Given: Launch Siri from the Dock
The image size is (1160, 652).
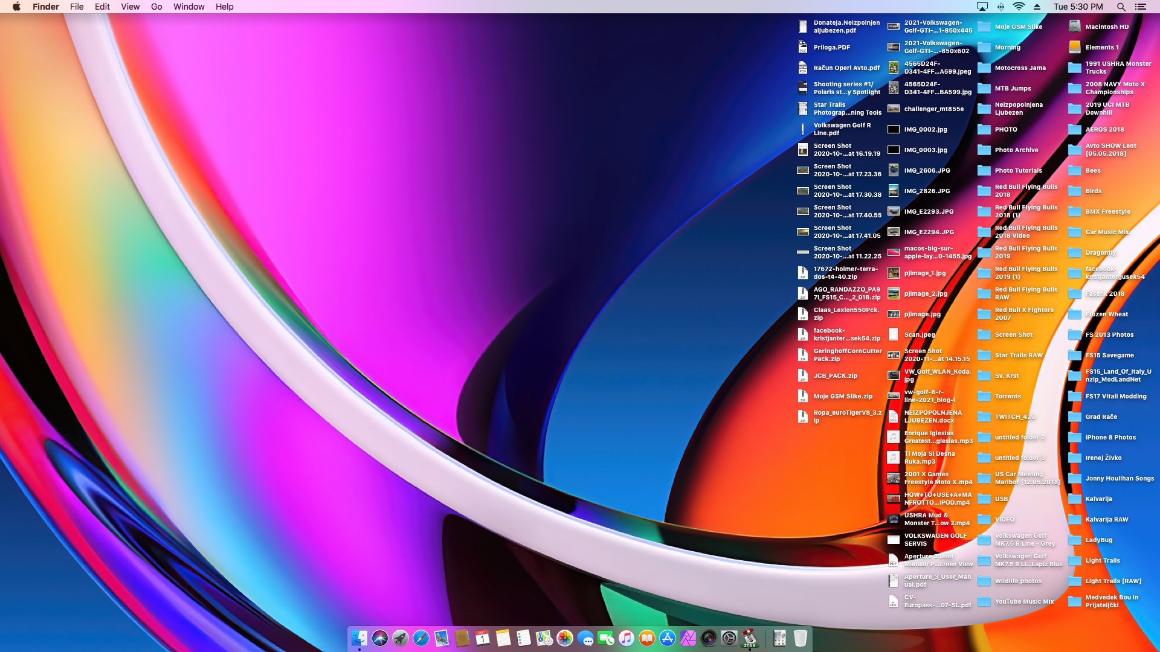Looking at the screenshot, I should coord(380,638).
